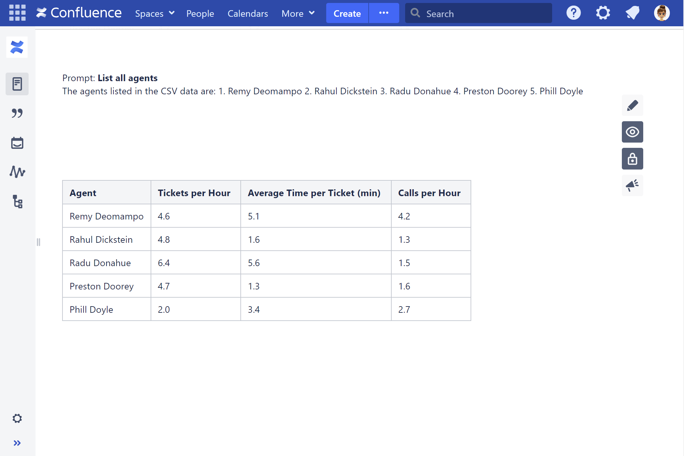Open the notifications bell icon
The image size is (684, 456).
(x=632, y=13)
